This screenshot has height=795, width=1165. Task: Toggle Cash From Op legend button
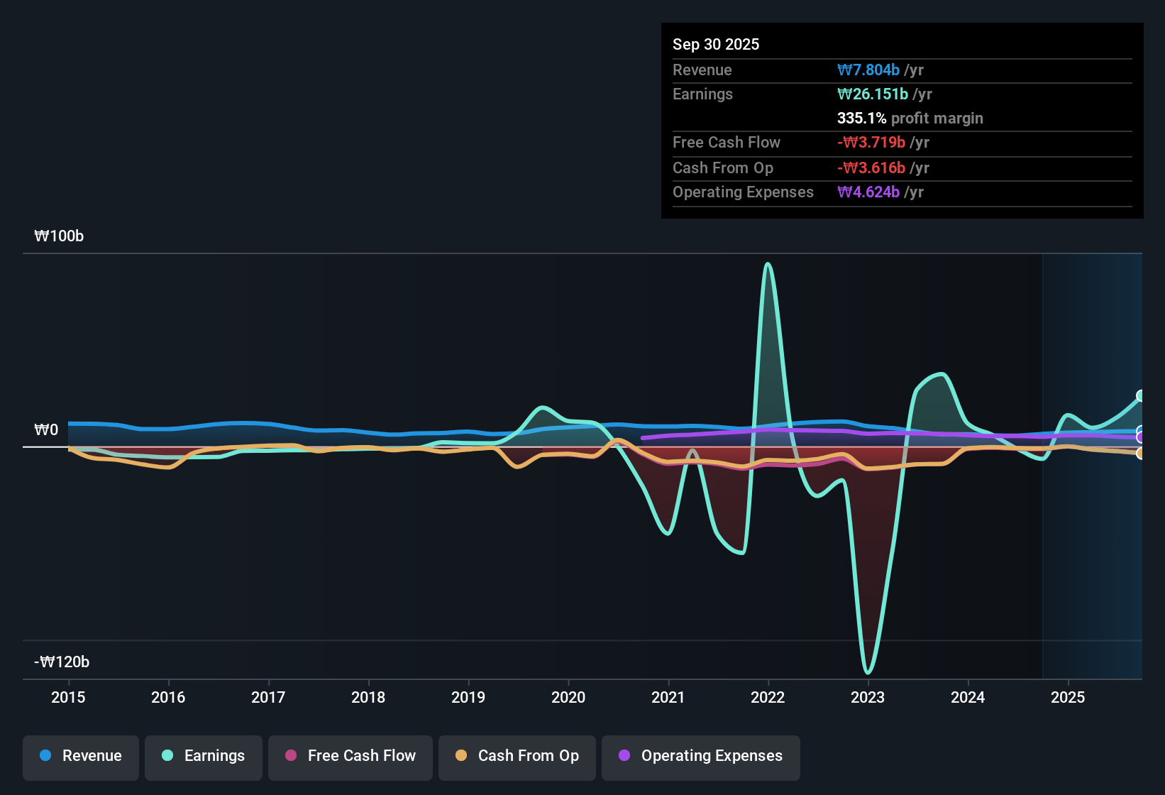tap(517, 756)
